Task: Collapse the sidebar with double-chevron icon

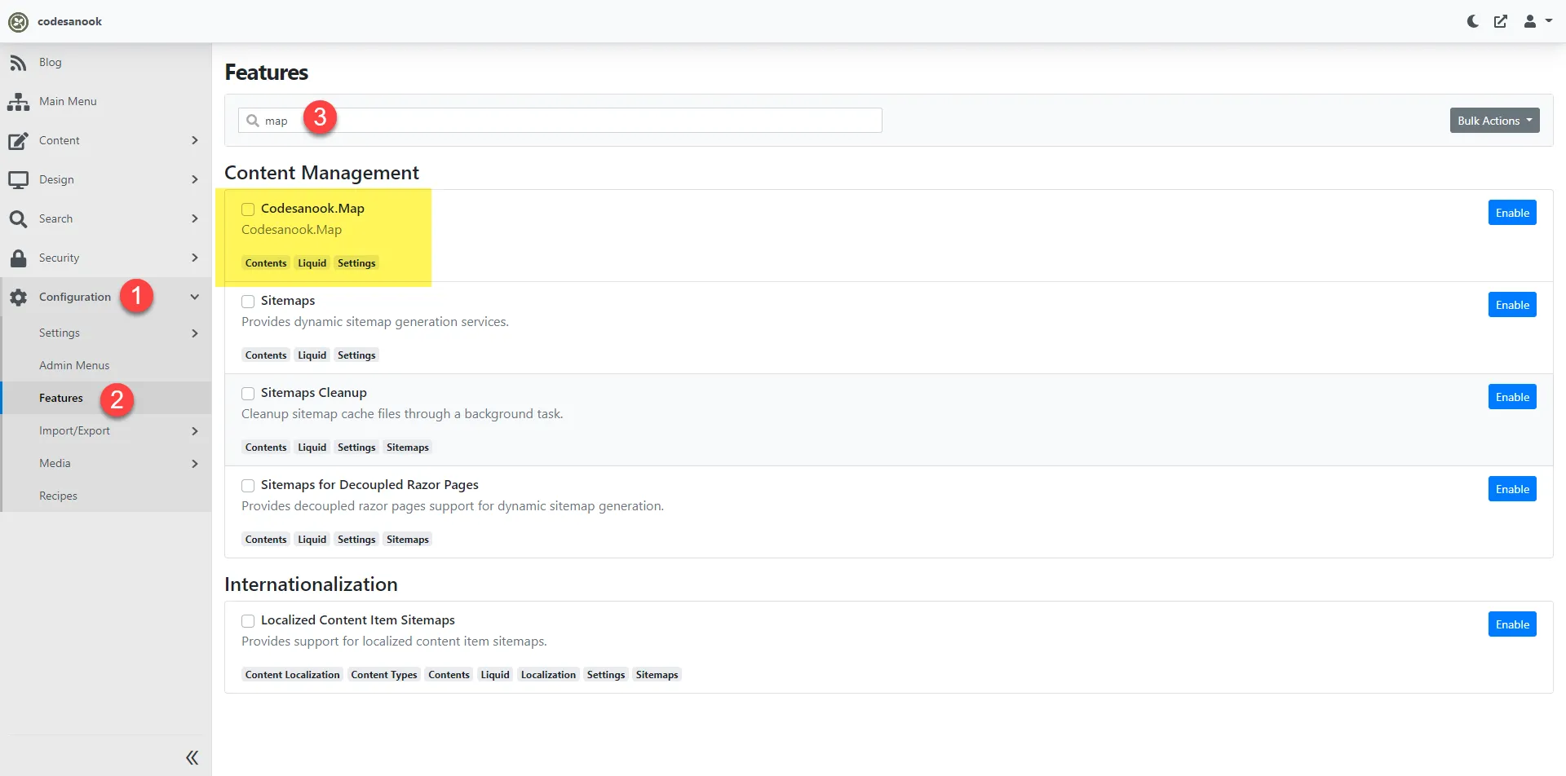Action: [x=192, y=758]
